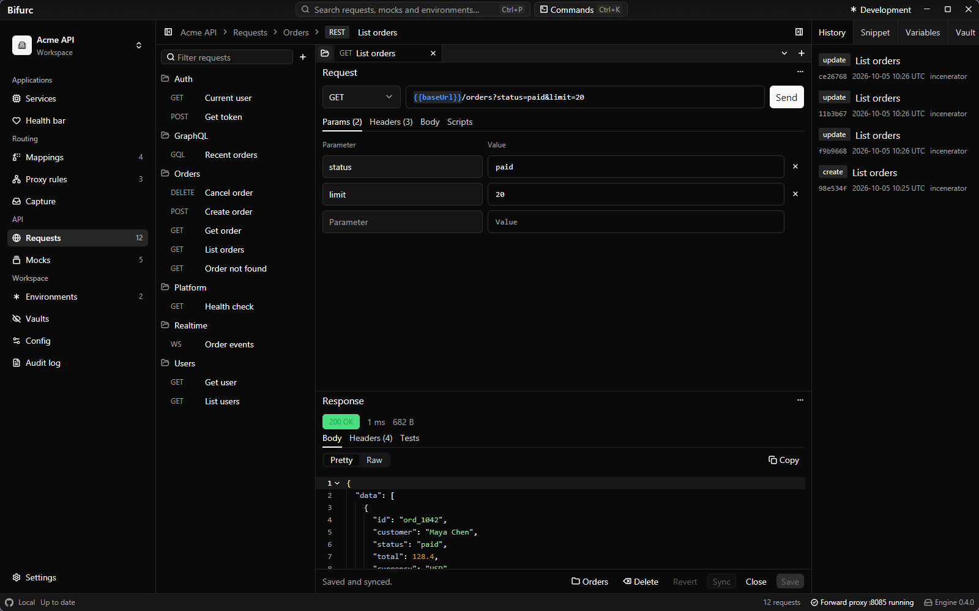The height and width of the screenshot is (611, 979).
Task: Open the Development environment selector
Action: [880, 10]
